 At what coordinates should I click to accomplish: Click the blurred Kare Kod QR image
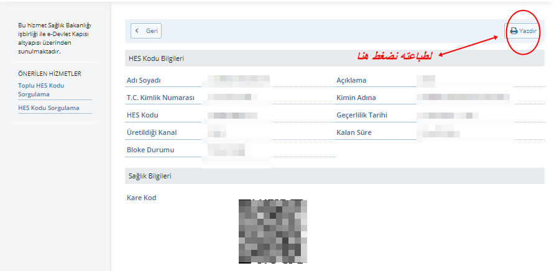tap(273, 232)
